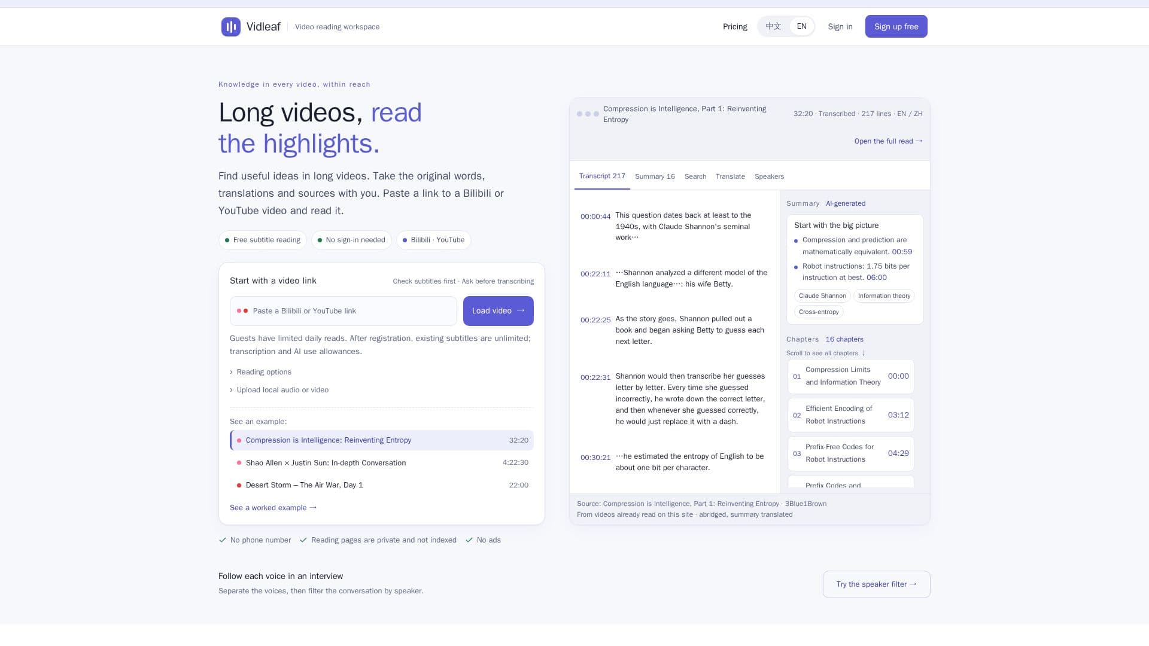Click the Sign up free button

click(896, 26)
